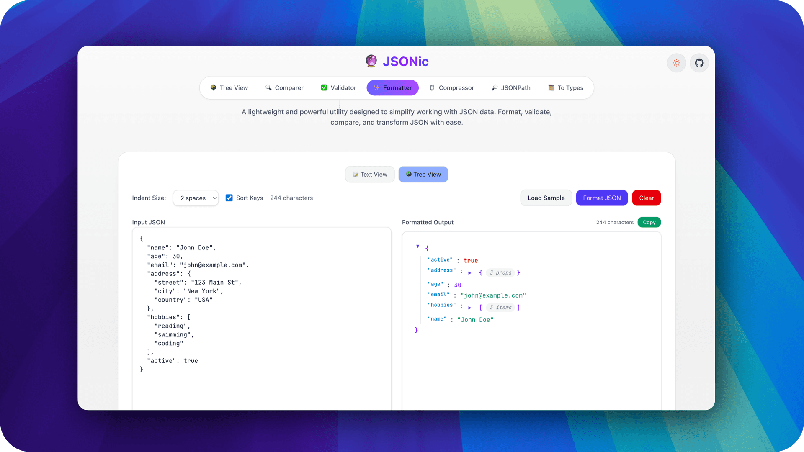Open the GitHub repository icon
Image resolution: width=804 pixels, height=452 pixels.
coord(699,63)
